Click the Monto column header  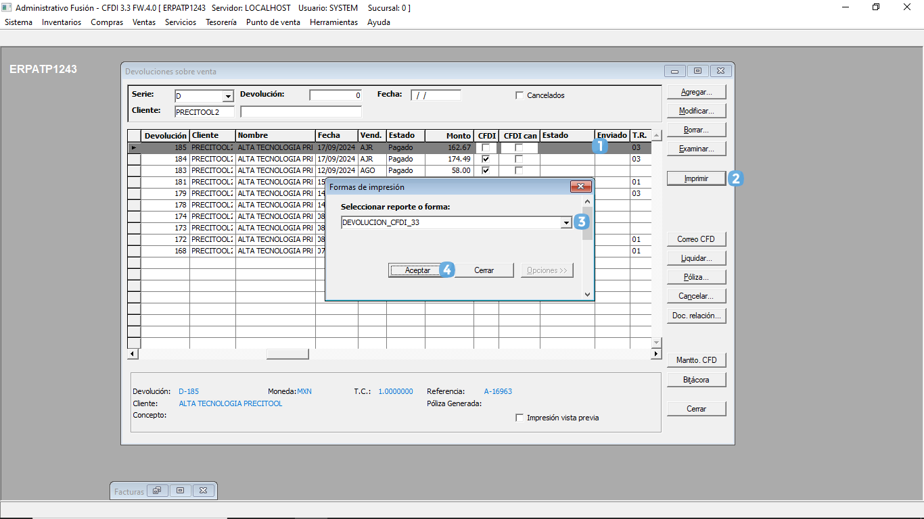[449, 135]
